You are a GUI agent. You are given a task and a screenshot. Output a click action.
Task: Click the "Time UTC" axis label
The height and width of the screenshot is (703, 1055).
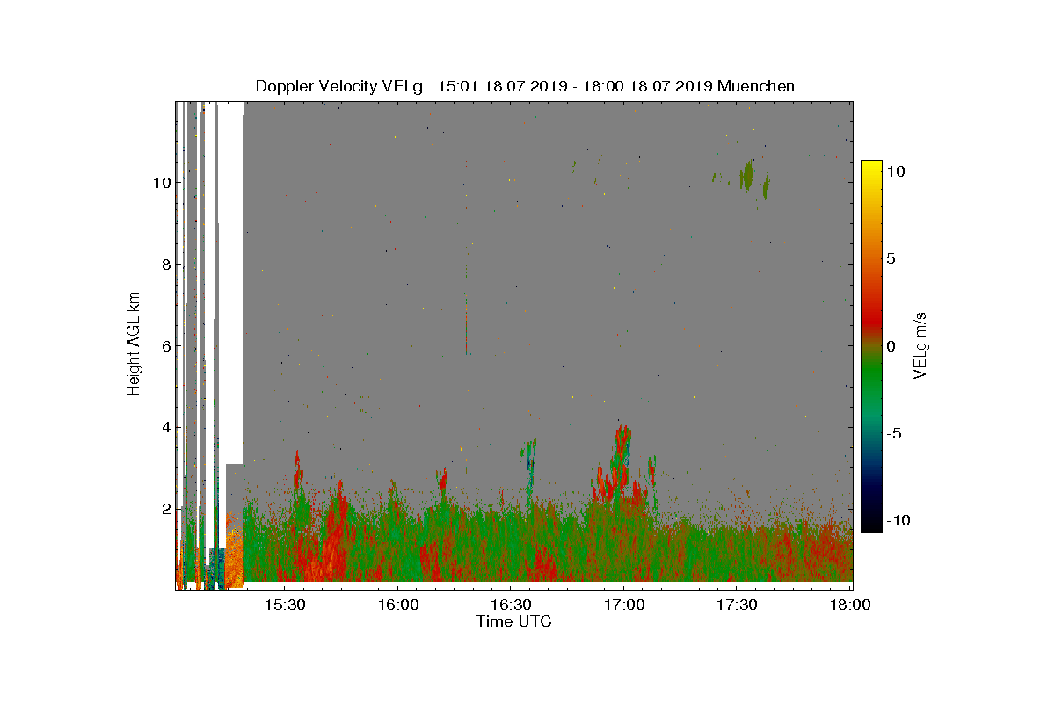click(x=514, y=621)
